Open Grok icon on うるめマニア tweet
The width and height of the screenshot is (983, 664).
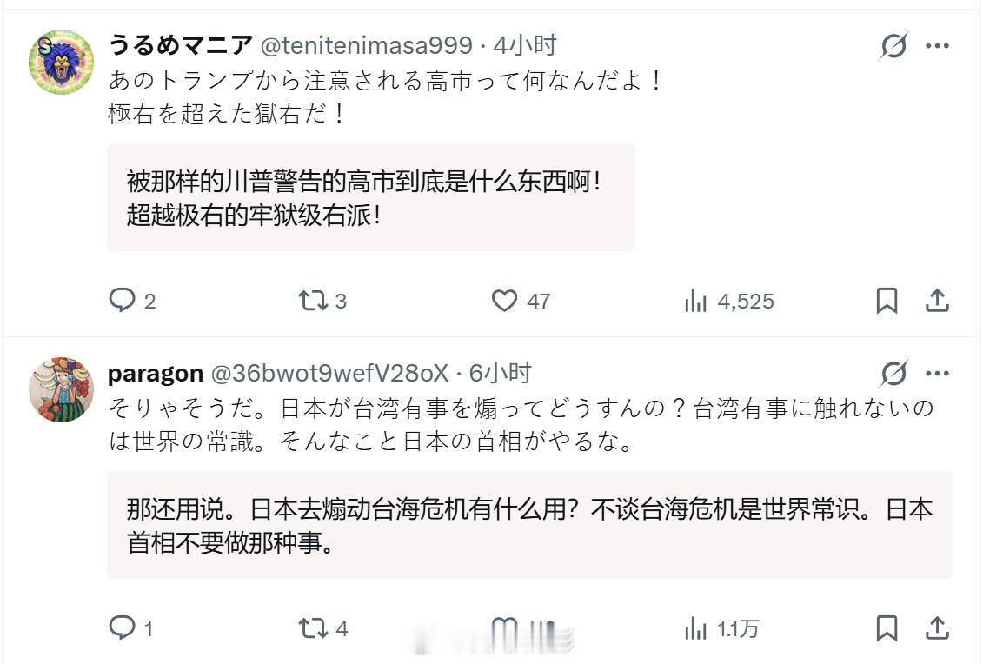click(893, 46)
